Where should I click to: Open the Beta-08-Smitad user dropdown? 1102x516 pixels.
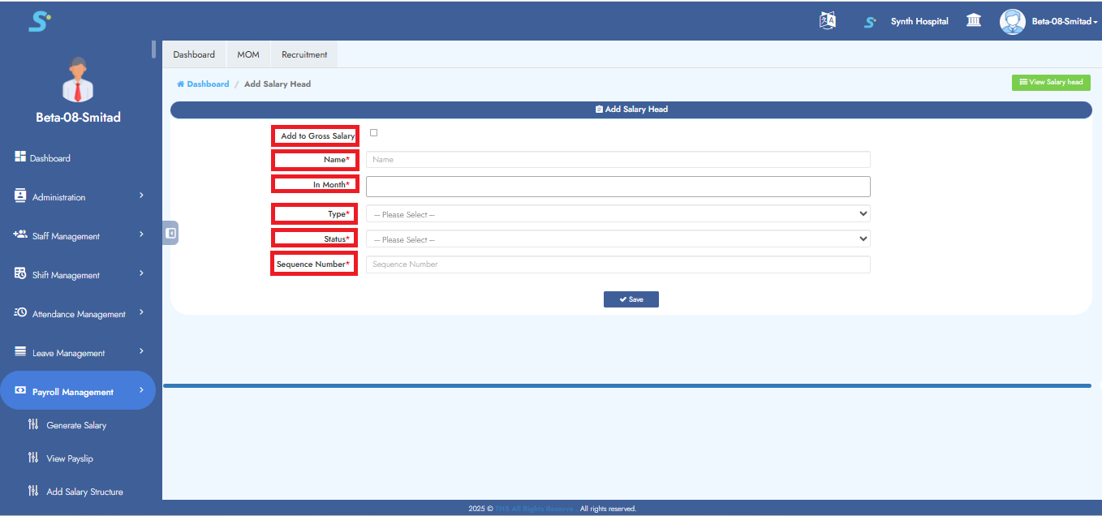click(1064, 21)
